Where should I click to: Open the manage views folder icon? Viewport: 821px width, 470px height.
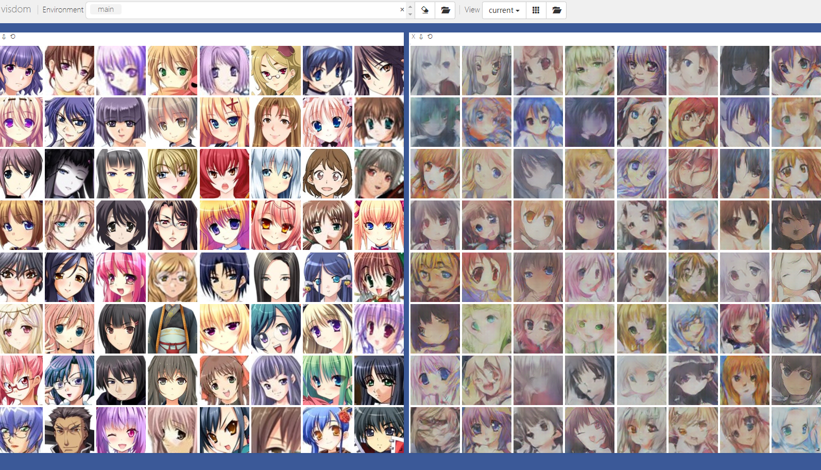coord(556,10)
